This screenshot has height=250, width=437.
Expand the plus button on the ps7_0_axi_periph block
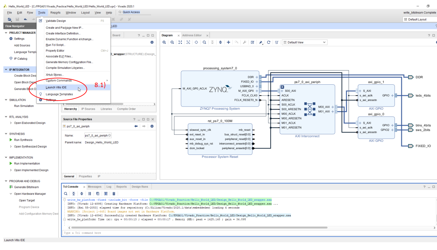click(282, 87)
